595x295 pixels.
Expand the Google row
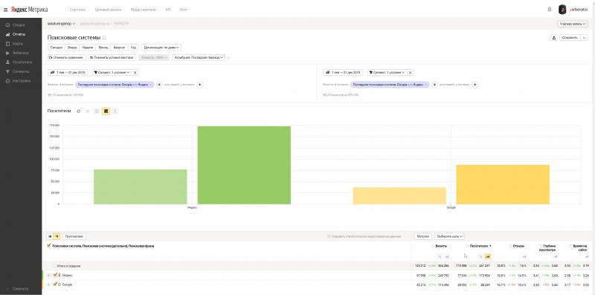point(48,285)
